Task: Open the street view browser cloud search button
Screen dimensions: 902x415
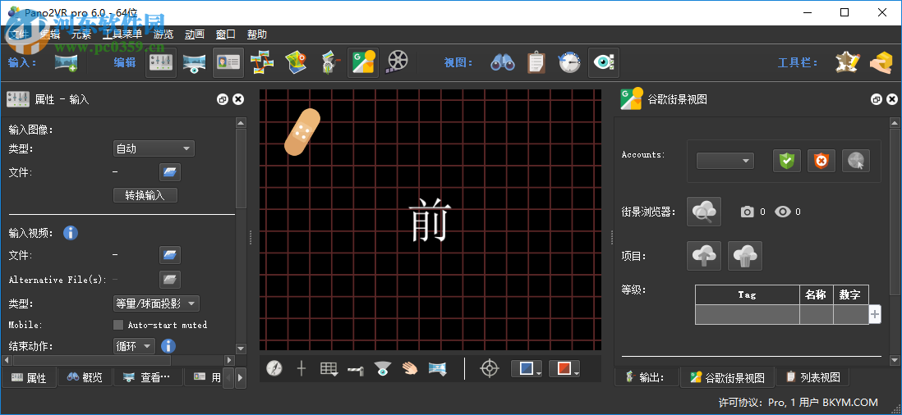Action: click(x=704, y=212)
